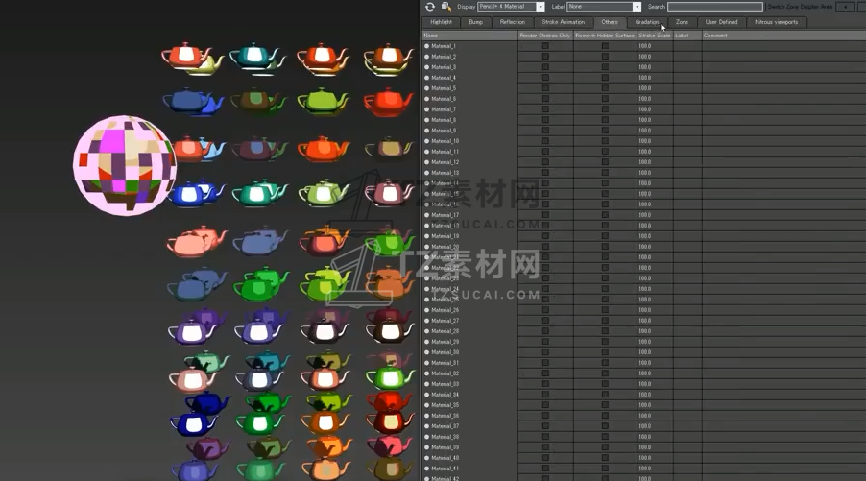Click the material sphere icon for Material_34
The width and height of the screenshot is (866, 481).
[x=427, y=395]
